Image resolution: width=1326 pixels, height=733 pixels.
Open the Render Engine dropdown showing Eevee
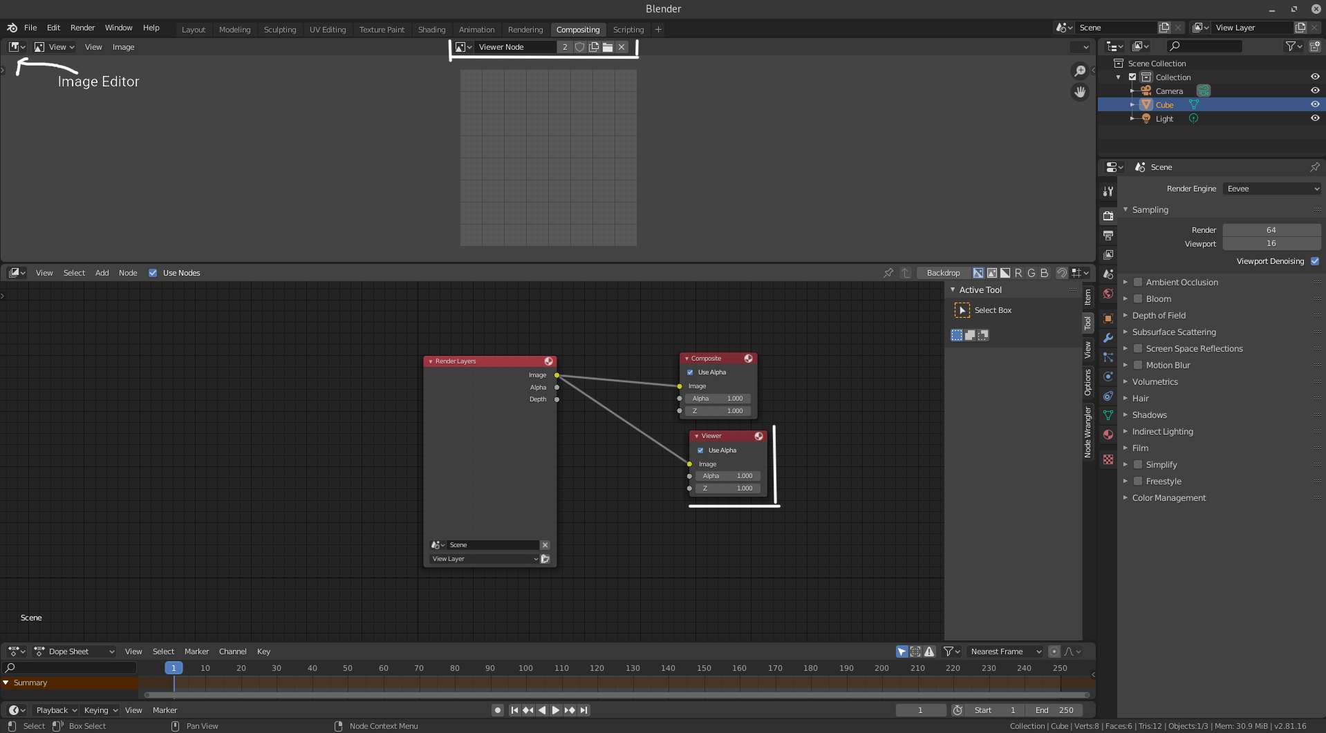point(1272,189)
